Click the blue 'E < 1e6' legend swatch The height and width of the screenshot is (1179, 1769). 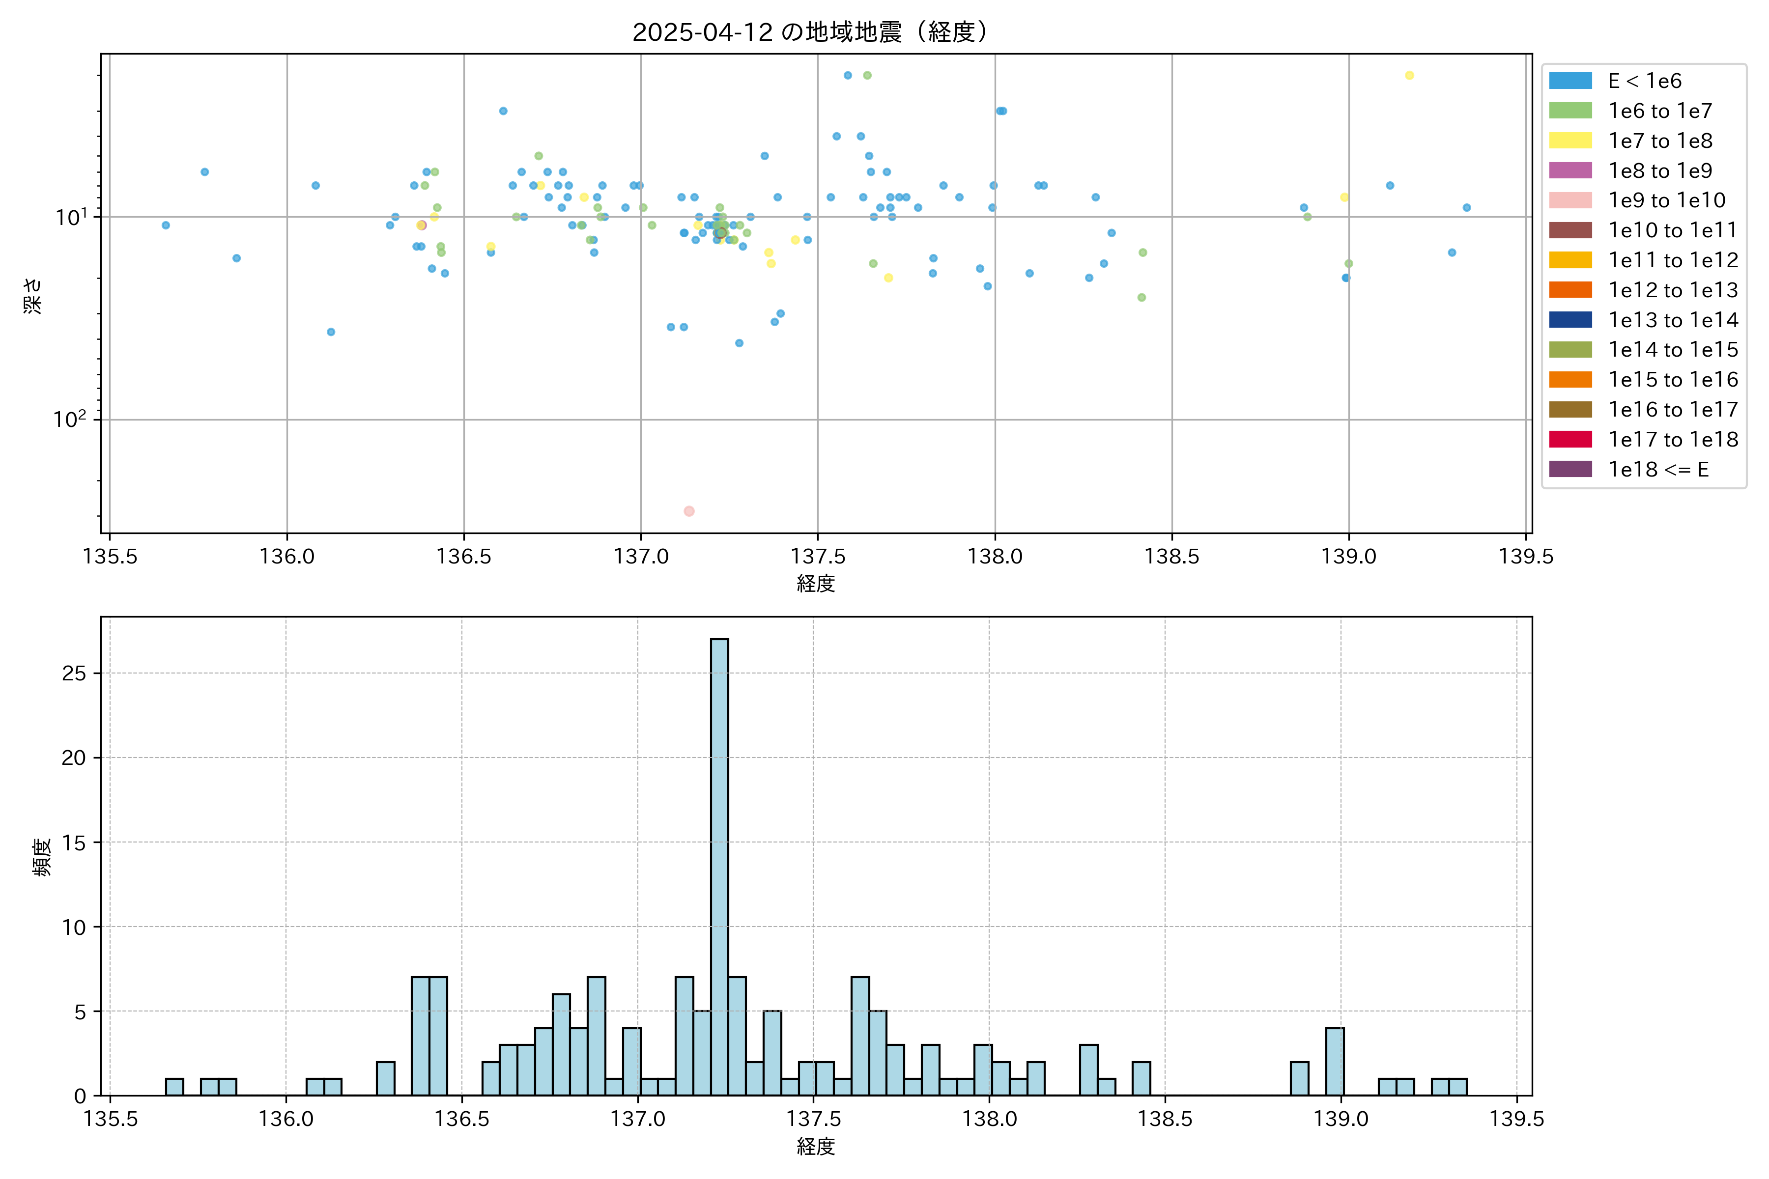click(1569, 81)
